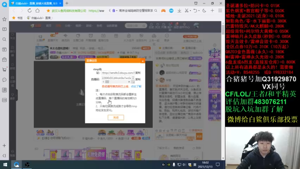The image size is (300, 169).
Task: Go to 鱼吧 in Douyu navigation
Action: click(99, 26)
